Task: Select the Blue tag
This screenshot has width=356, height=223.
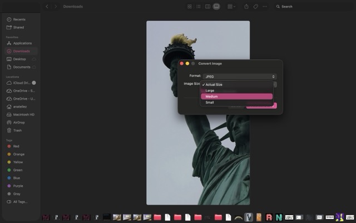Action: 21,178
